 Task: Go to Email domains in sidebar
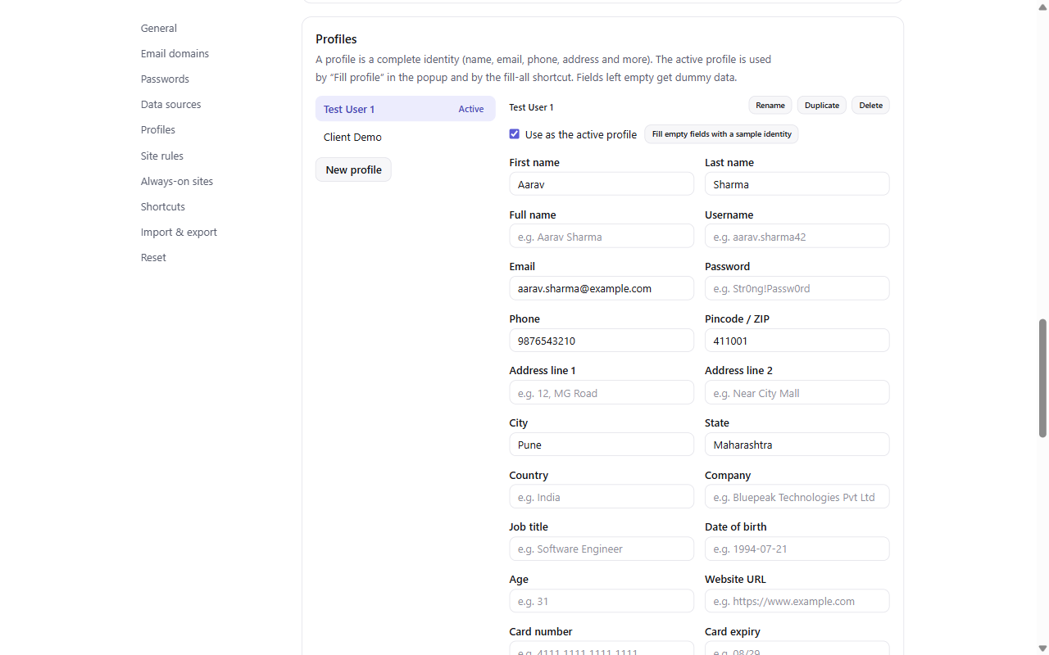click(175, 53)
